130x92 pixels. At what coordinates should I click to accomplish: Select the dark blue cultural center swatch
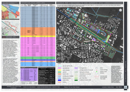(59, 80)
